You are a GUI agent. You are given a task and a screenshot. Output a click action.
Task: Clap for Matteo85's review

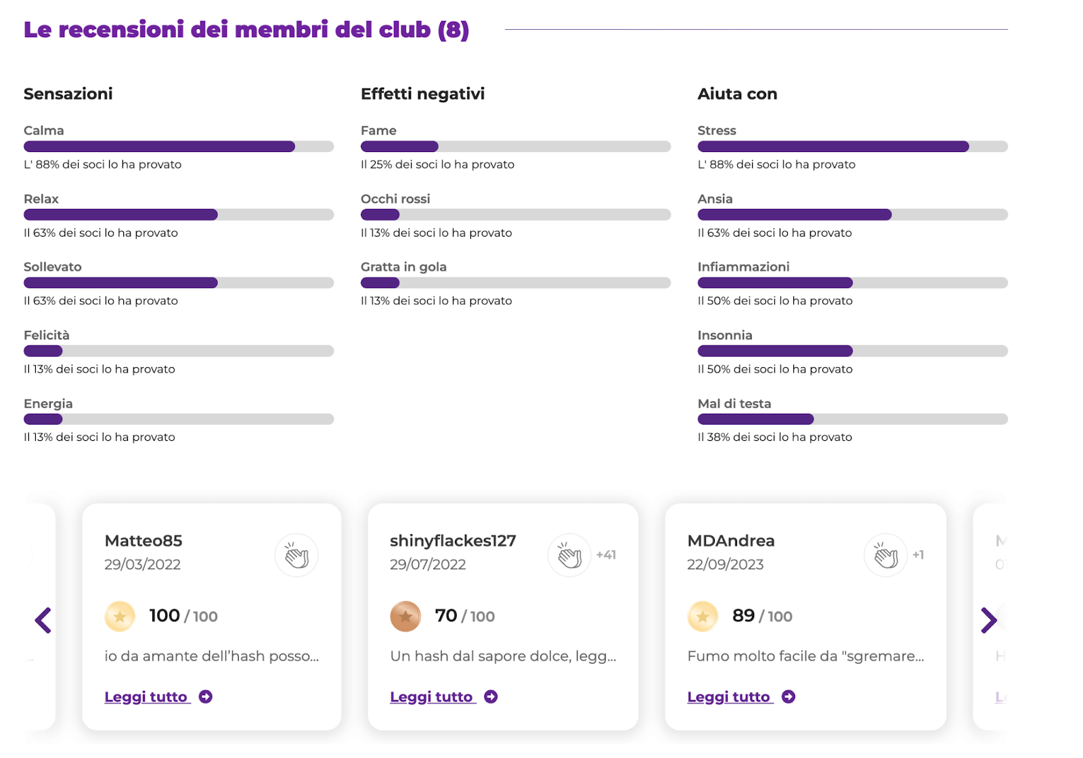[x=296, y=556]
